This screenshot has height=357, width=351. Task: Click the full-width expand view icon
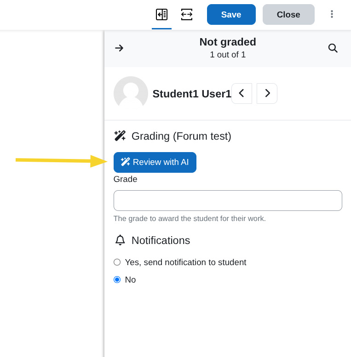pos(187,15)
